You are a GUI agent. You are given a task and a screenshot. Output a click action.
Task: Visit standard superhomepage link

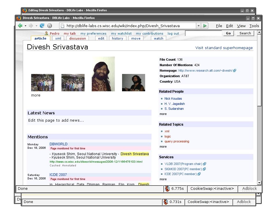224,48
